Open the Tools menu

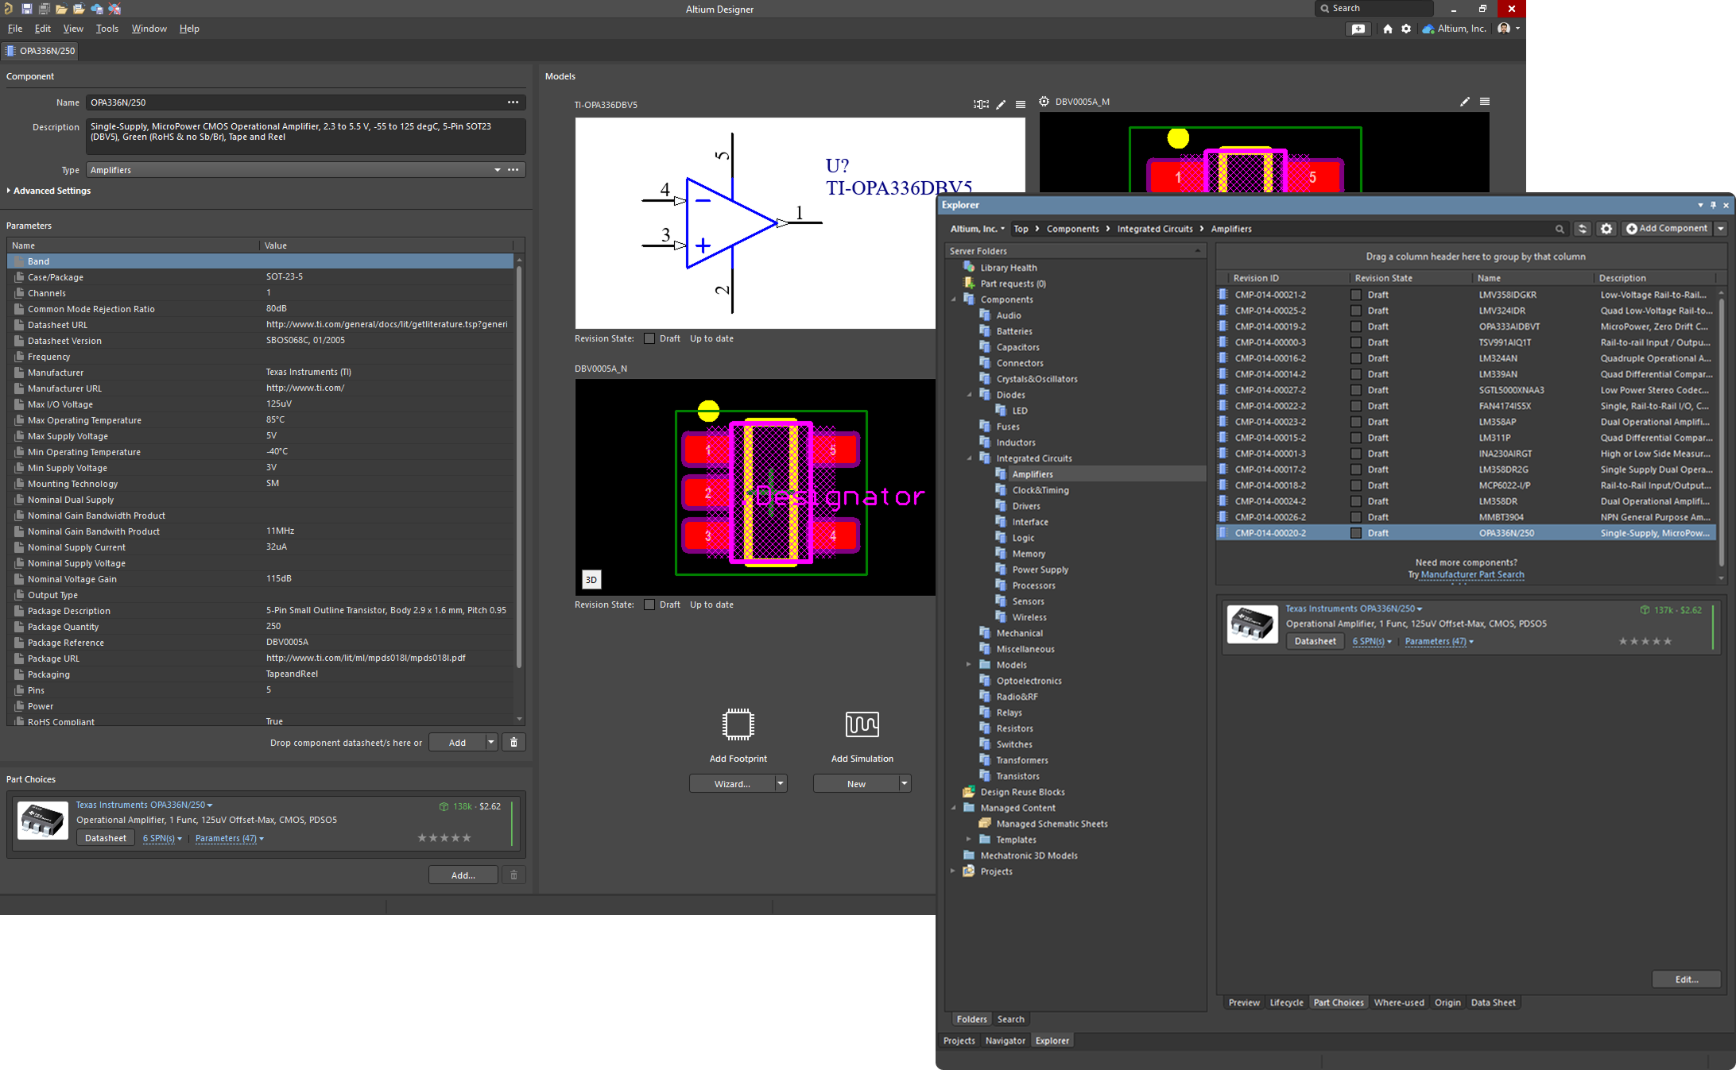pyautogui.click(x=107, y=29)
